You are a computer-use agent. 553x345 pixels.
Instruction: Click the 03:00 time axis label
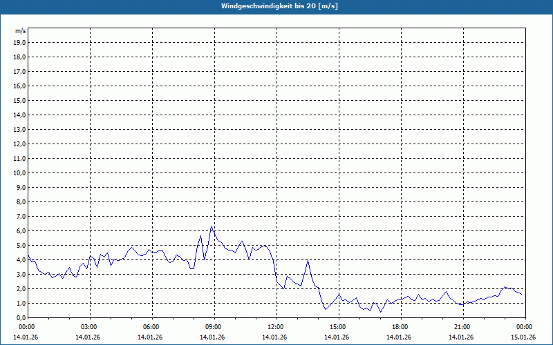tap(89, 327)
